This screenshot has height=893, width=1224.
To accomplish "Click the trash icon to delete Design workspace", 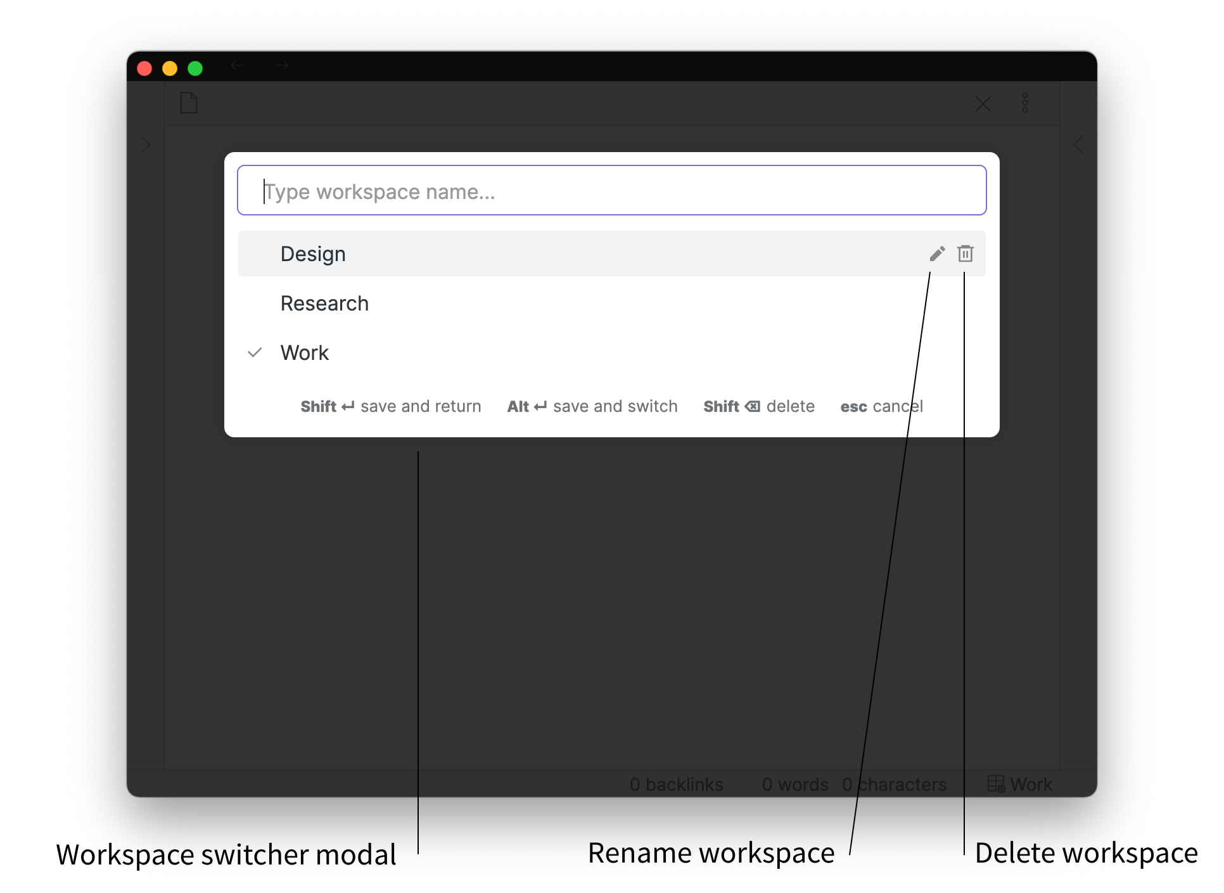I will click(965, 254).
